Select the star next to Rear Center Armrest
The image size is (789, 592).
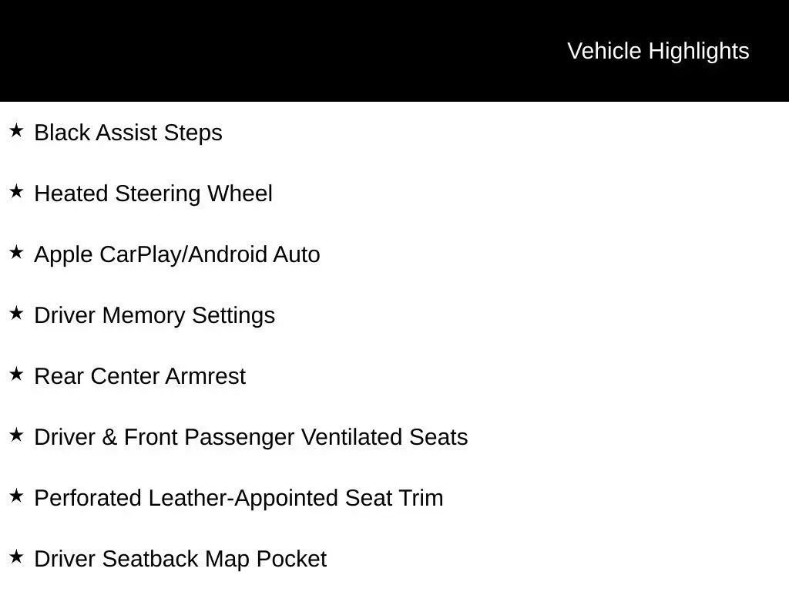pos(16,375)
